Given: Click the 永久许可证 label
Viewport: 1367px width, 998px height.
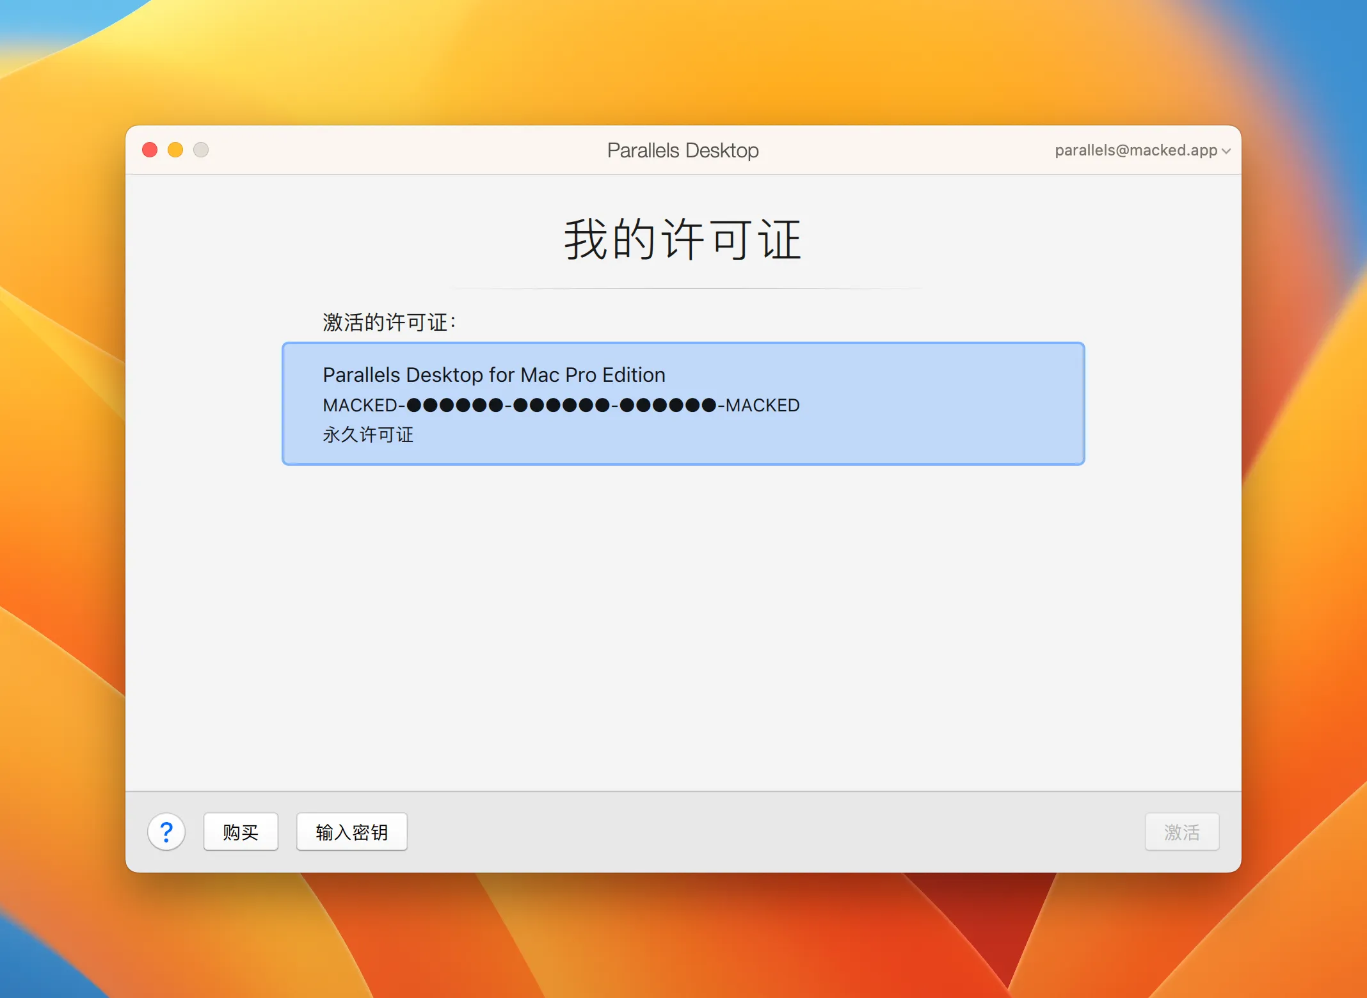Looking at the screenshot, I should [x=368, y=435].
